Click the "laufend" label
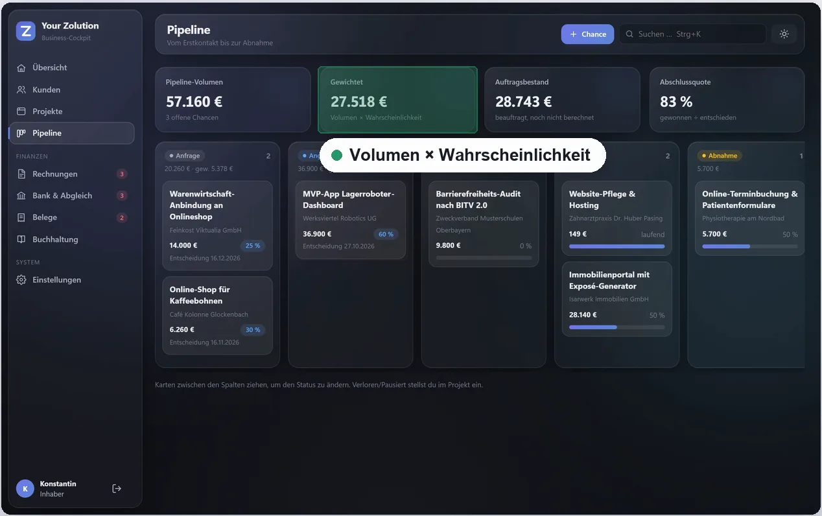 [653, 235]
